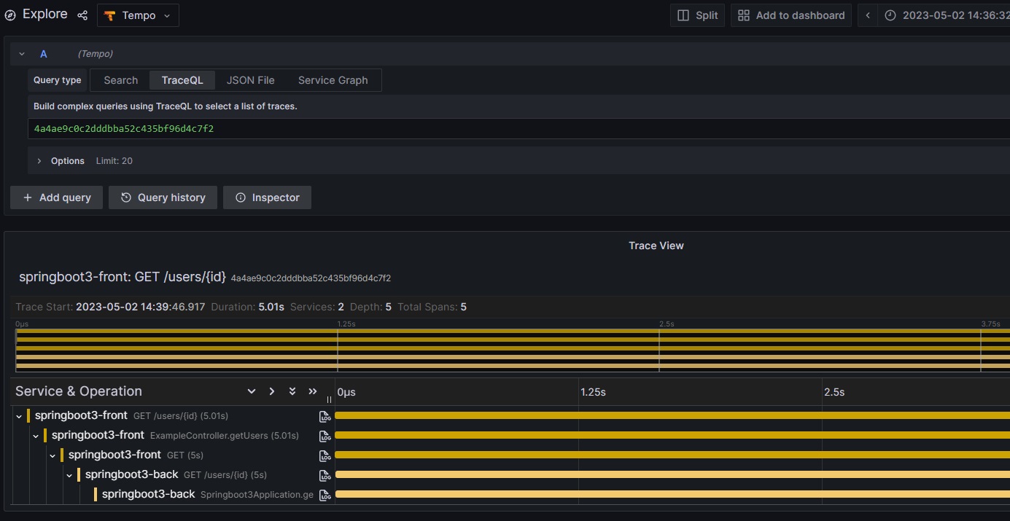The width and height of the screenshot is (1010, 521).
Task: Click the Trace View panel title
Action: click(656, 246)
